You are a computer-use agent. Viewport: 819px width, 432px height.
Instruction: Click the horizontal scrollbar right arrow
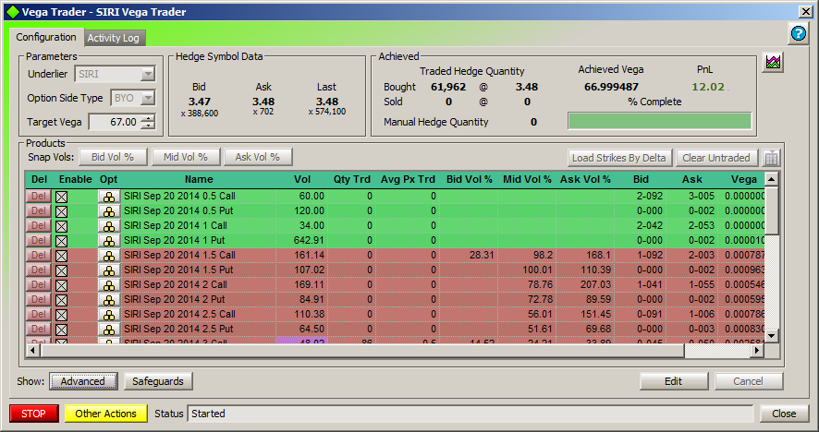pyautogui.click(x=757, y=351)
